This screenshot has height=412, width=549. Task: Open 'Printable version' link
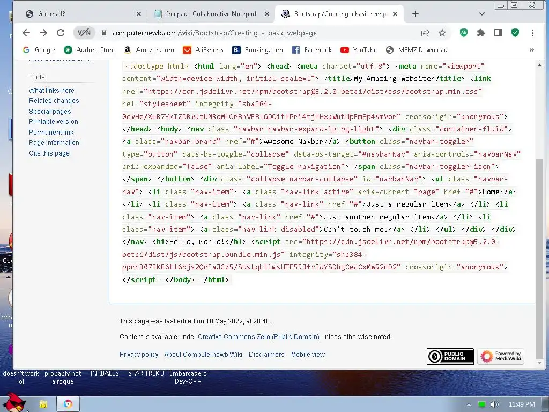coord(54,122)
